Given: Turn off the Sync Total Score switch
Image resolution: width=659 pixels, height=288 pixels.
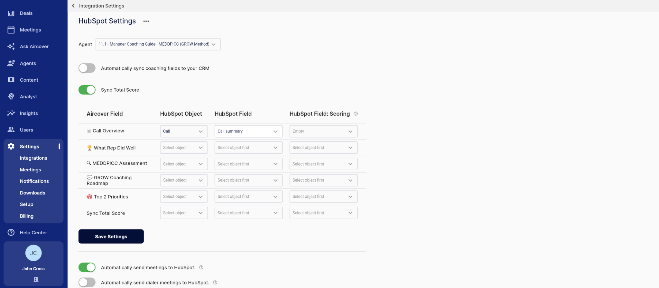Looking at the screenshot, I should point(87,90).
